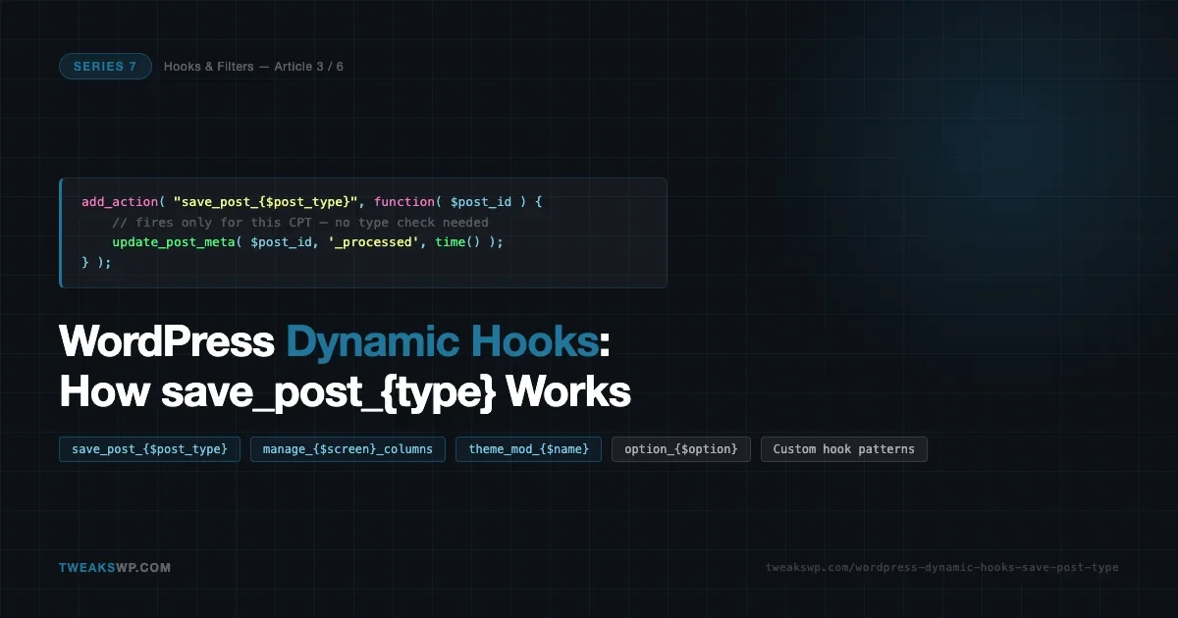
Task: Click the SERIES 7 badge
Action: coord(105,67)
